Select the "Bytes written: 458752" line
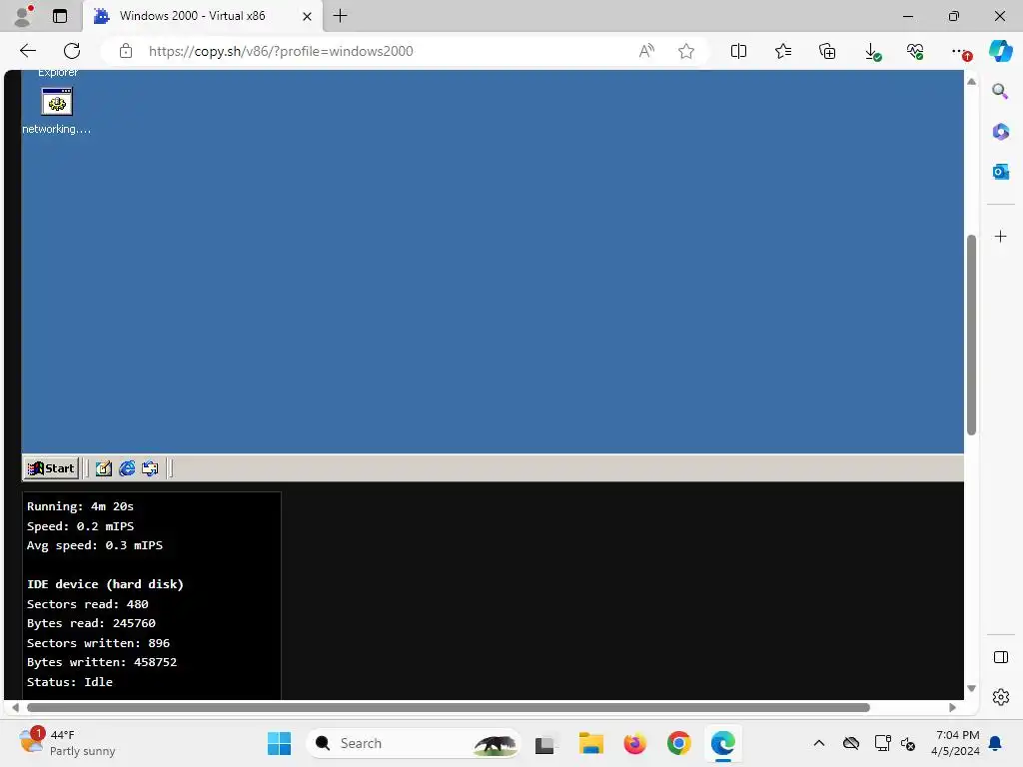Screen dimensions: 1023x767 point(102,662)
